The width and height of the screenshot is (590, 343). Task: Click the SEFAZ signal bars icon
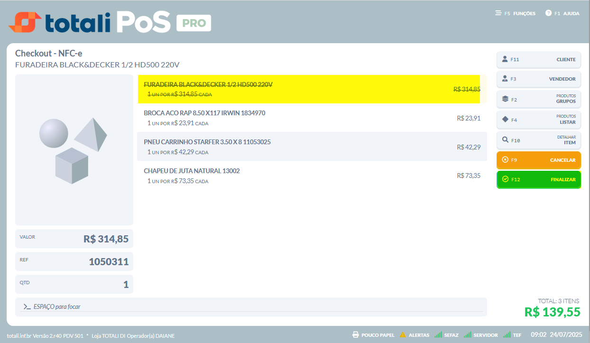coord(438,335)
